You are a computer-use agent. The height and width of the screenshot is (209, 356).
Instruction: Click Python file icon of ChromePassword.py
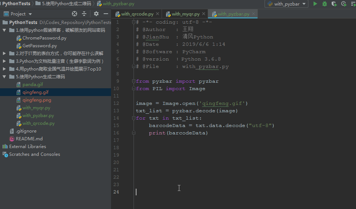click(x=18, y=38)
